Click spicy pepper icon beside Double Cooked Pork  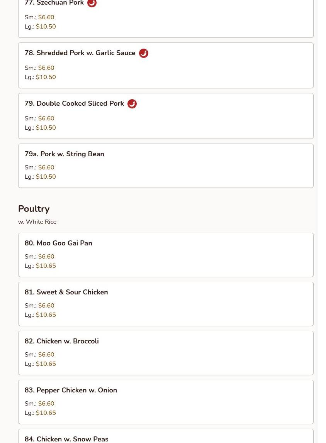pyautogui.click(x=132, y=104)
